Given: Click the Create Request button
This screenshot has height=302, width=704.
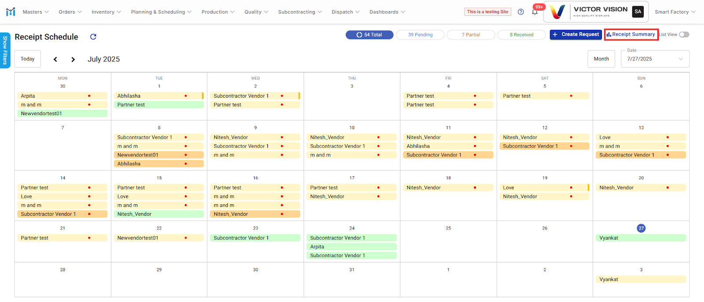Looking at the screenshot, I should tap(576, 34).
